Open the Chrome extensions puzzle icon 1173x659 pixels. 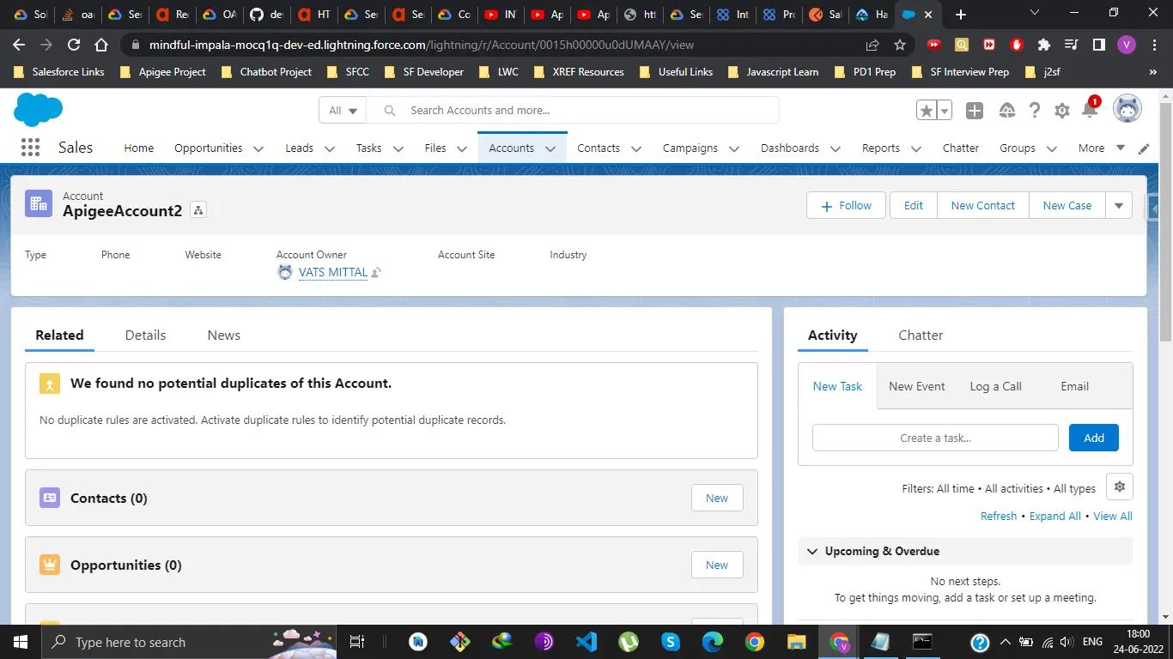(x=1044, y=45)
